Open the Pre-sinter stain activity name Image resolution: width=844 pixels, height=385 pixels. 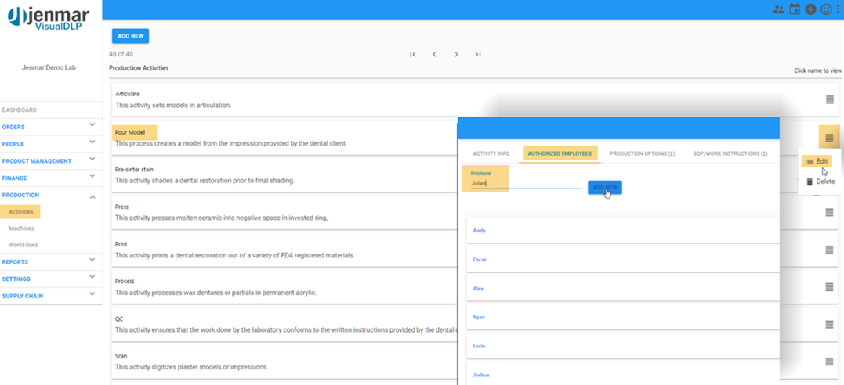click(134, 169)
